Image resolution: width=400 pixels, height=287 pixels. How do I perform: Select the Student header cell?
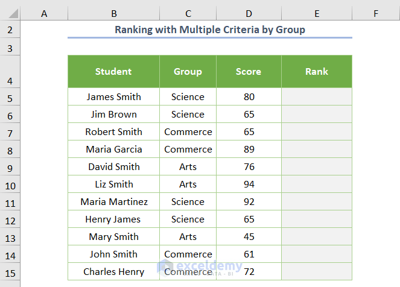[113, 71]
